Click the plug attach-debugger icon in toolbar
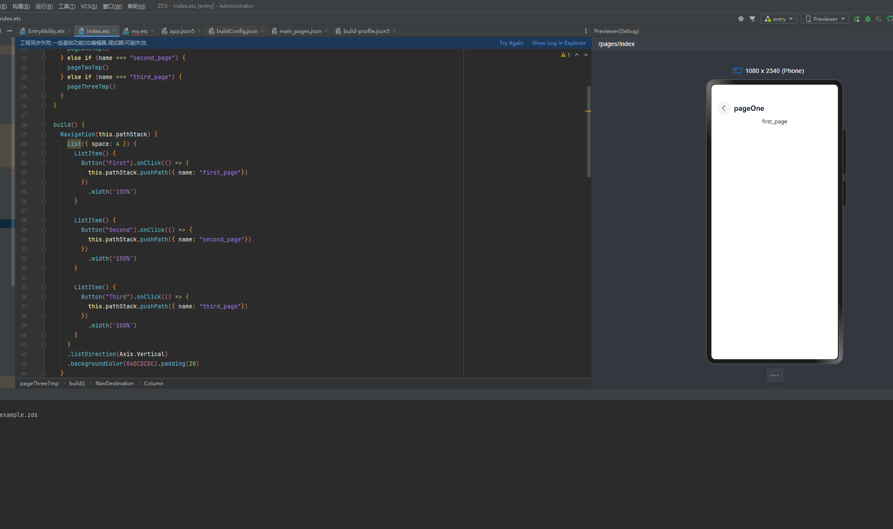Screen dimensions: 893x529 752,19
